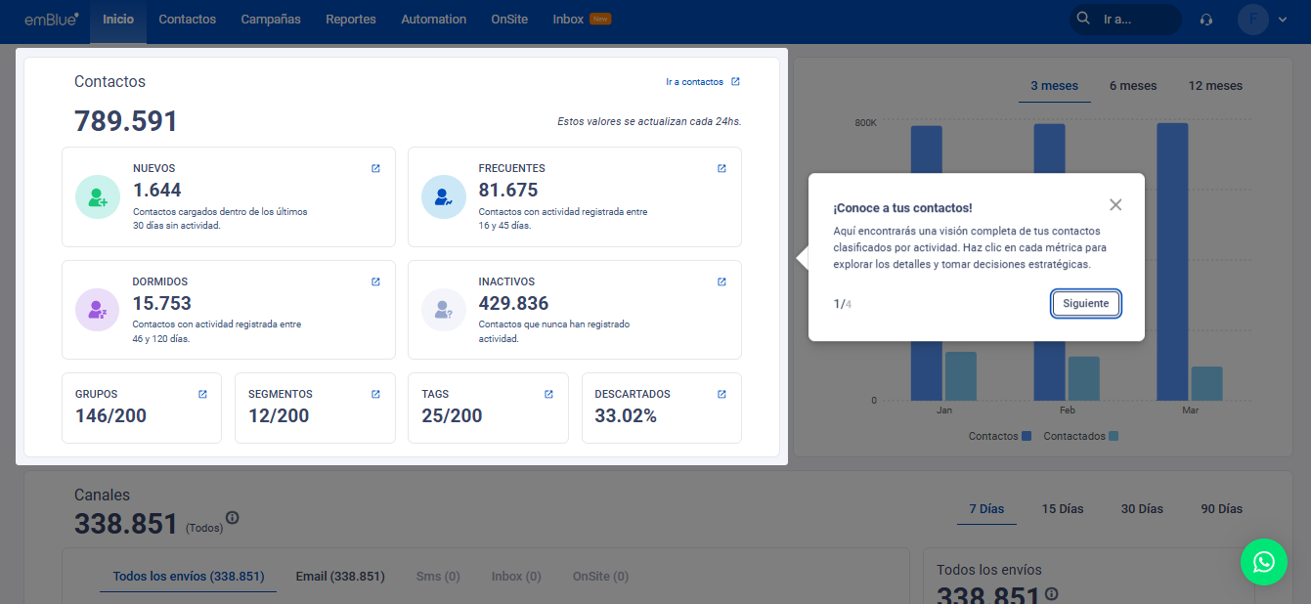Open the Inbox menu

pyautogui.click(x=568, y=20)
